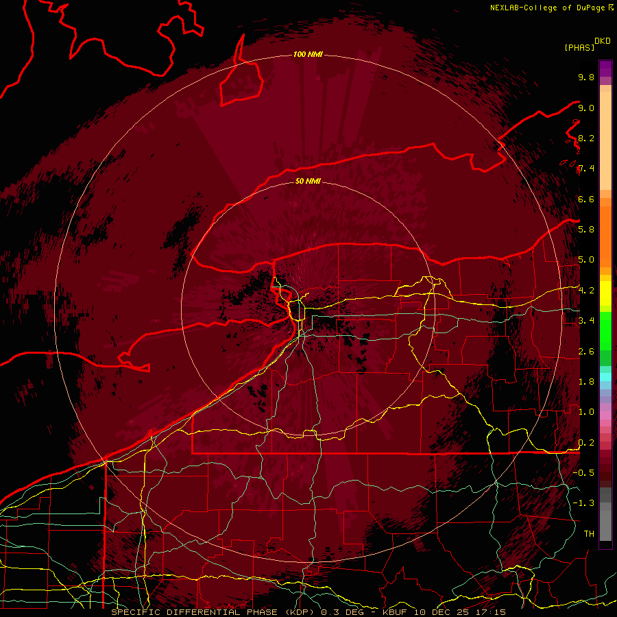Screen dimensions: 617x617
Task: Select the 0.2 legend value
Action: [586, 442]
